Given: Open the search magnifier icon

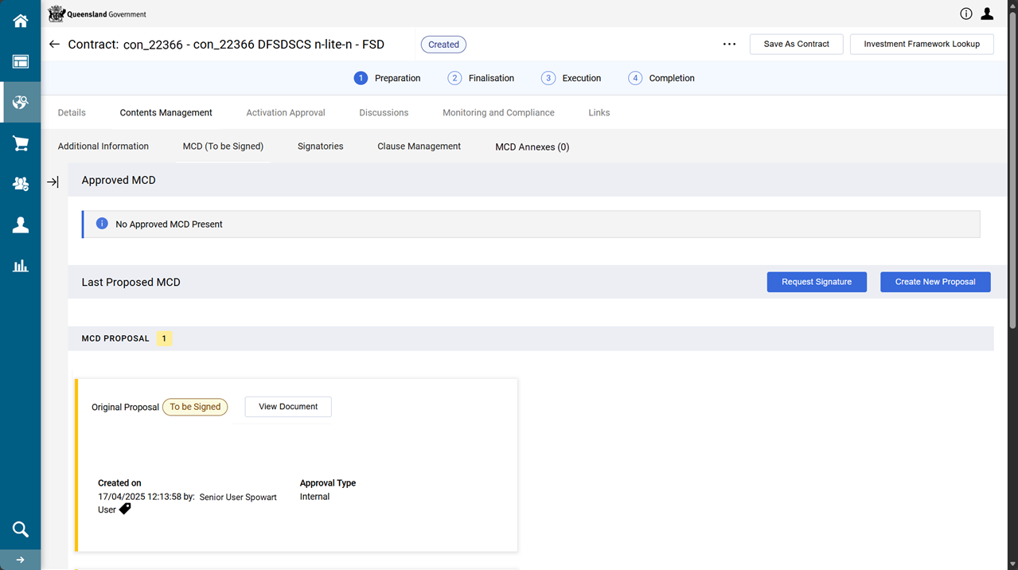Looking at the screenshot, I should coord(21,529).
